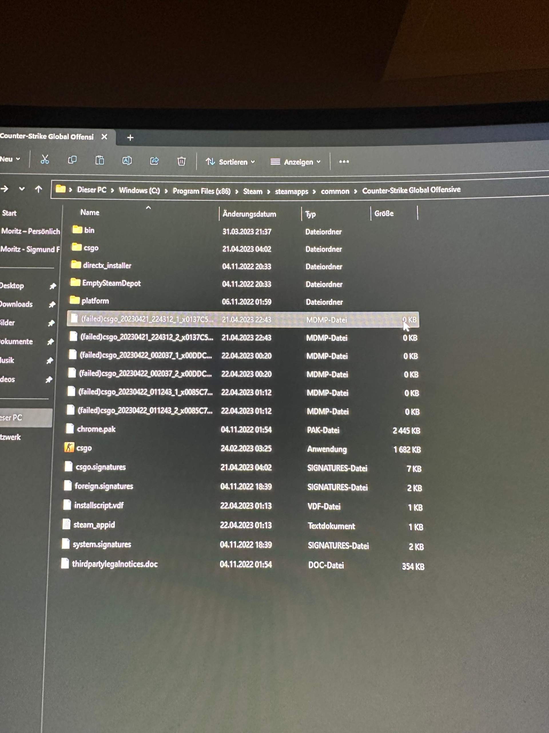
Task: Select Dieser PC in navigation pane
Action: pos(26,417)
